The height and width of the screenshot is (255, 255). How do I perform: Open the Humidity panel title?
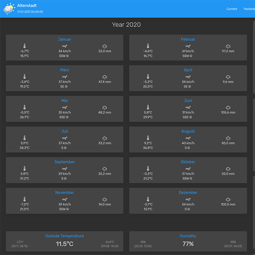click(188, 236)
